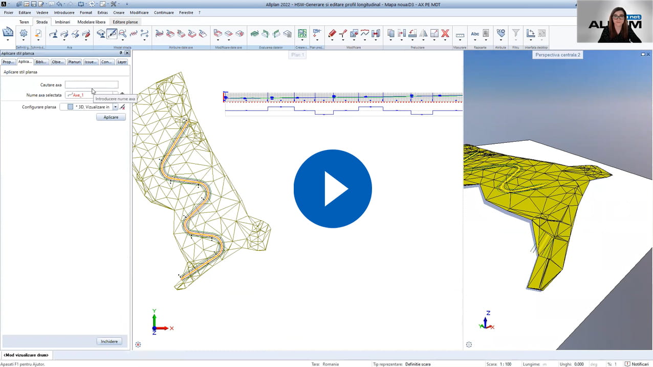Viewport: 653px width, 367px height.
Task: Maximize the Perspectiva centrala viewport
Action: click(x=643, y=54)
